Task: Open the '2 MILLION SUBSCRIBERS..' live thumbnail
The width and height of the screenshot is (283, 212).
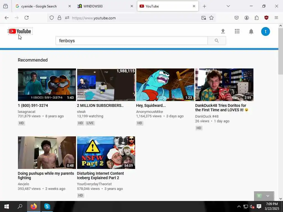Action: 106,85
